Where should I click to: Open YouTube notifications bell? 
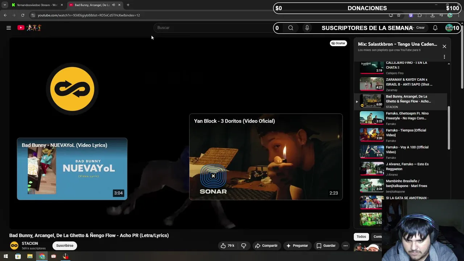pos(435,28)
